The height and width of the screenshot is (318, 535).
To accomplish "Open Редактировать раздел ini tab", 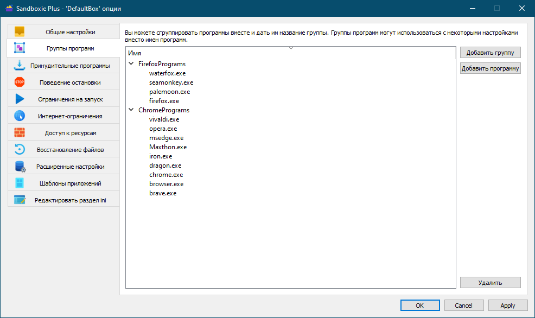I will click(63, 200).
